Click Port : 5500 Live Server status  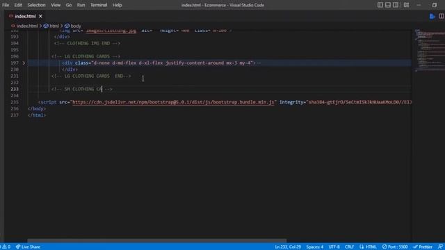(395, 247)
